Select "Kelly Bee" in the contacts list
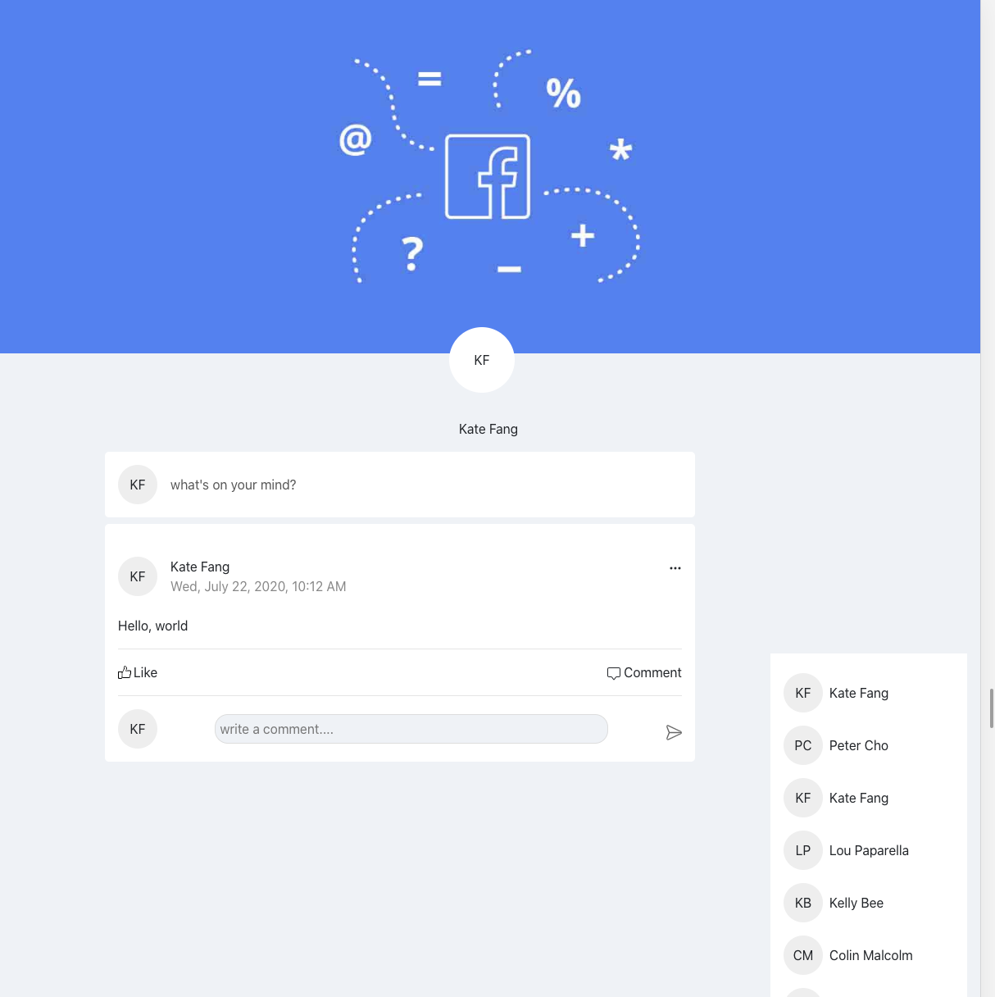 856,903
